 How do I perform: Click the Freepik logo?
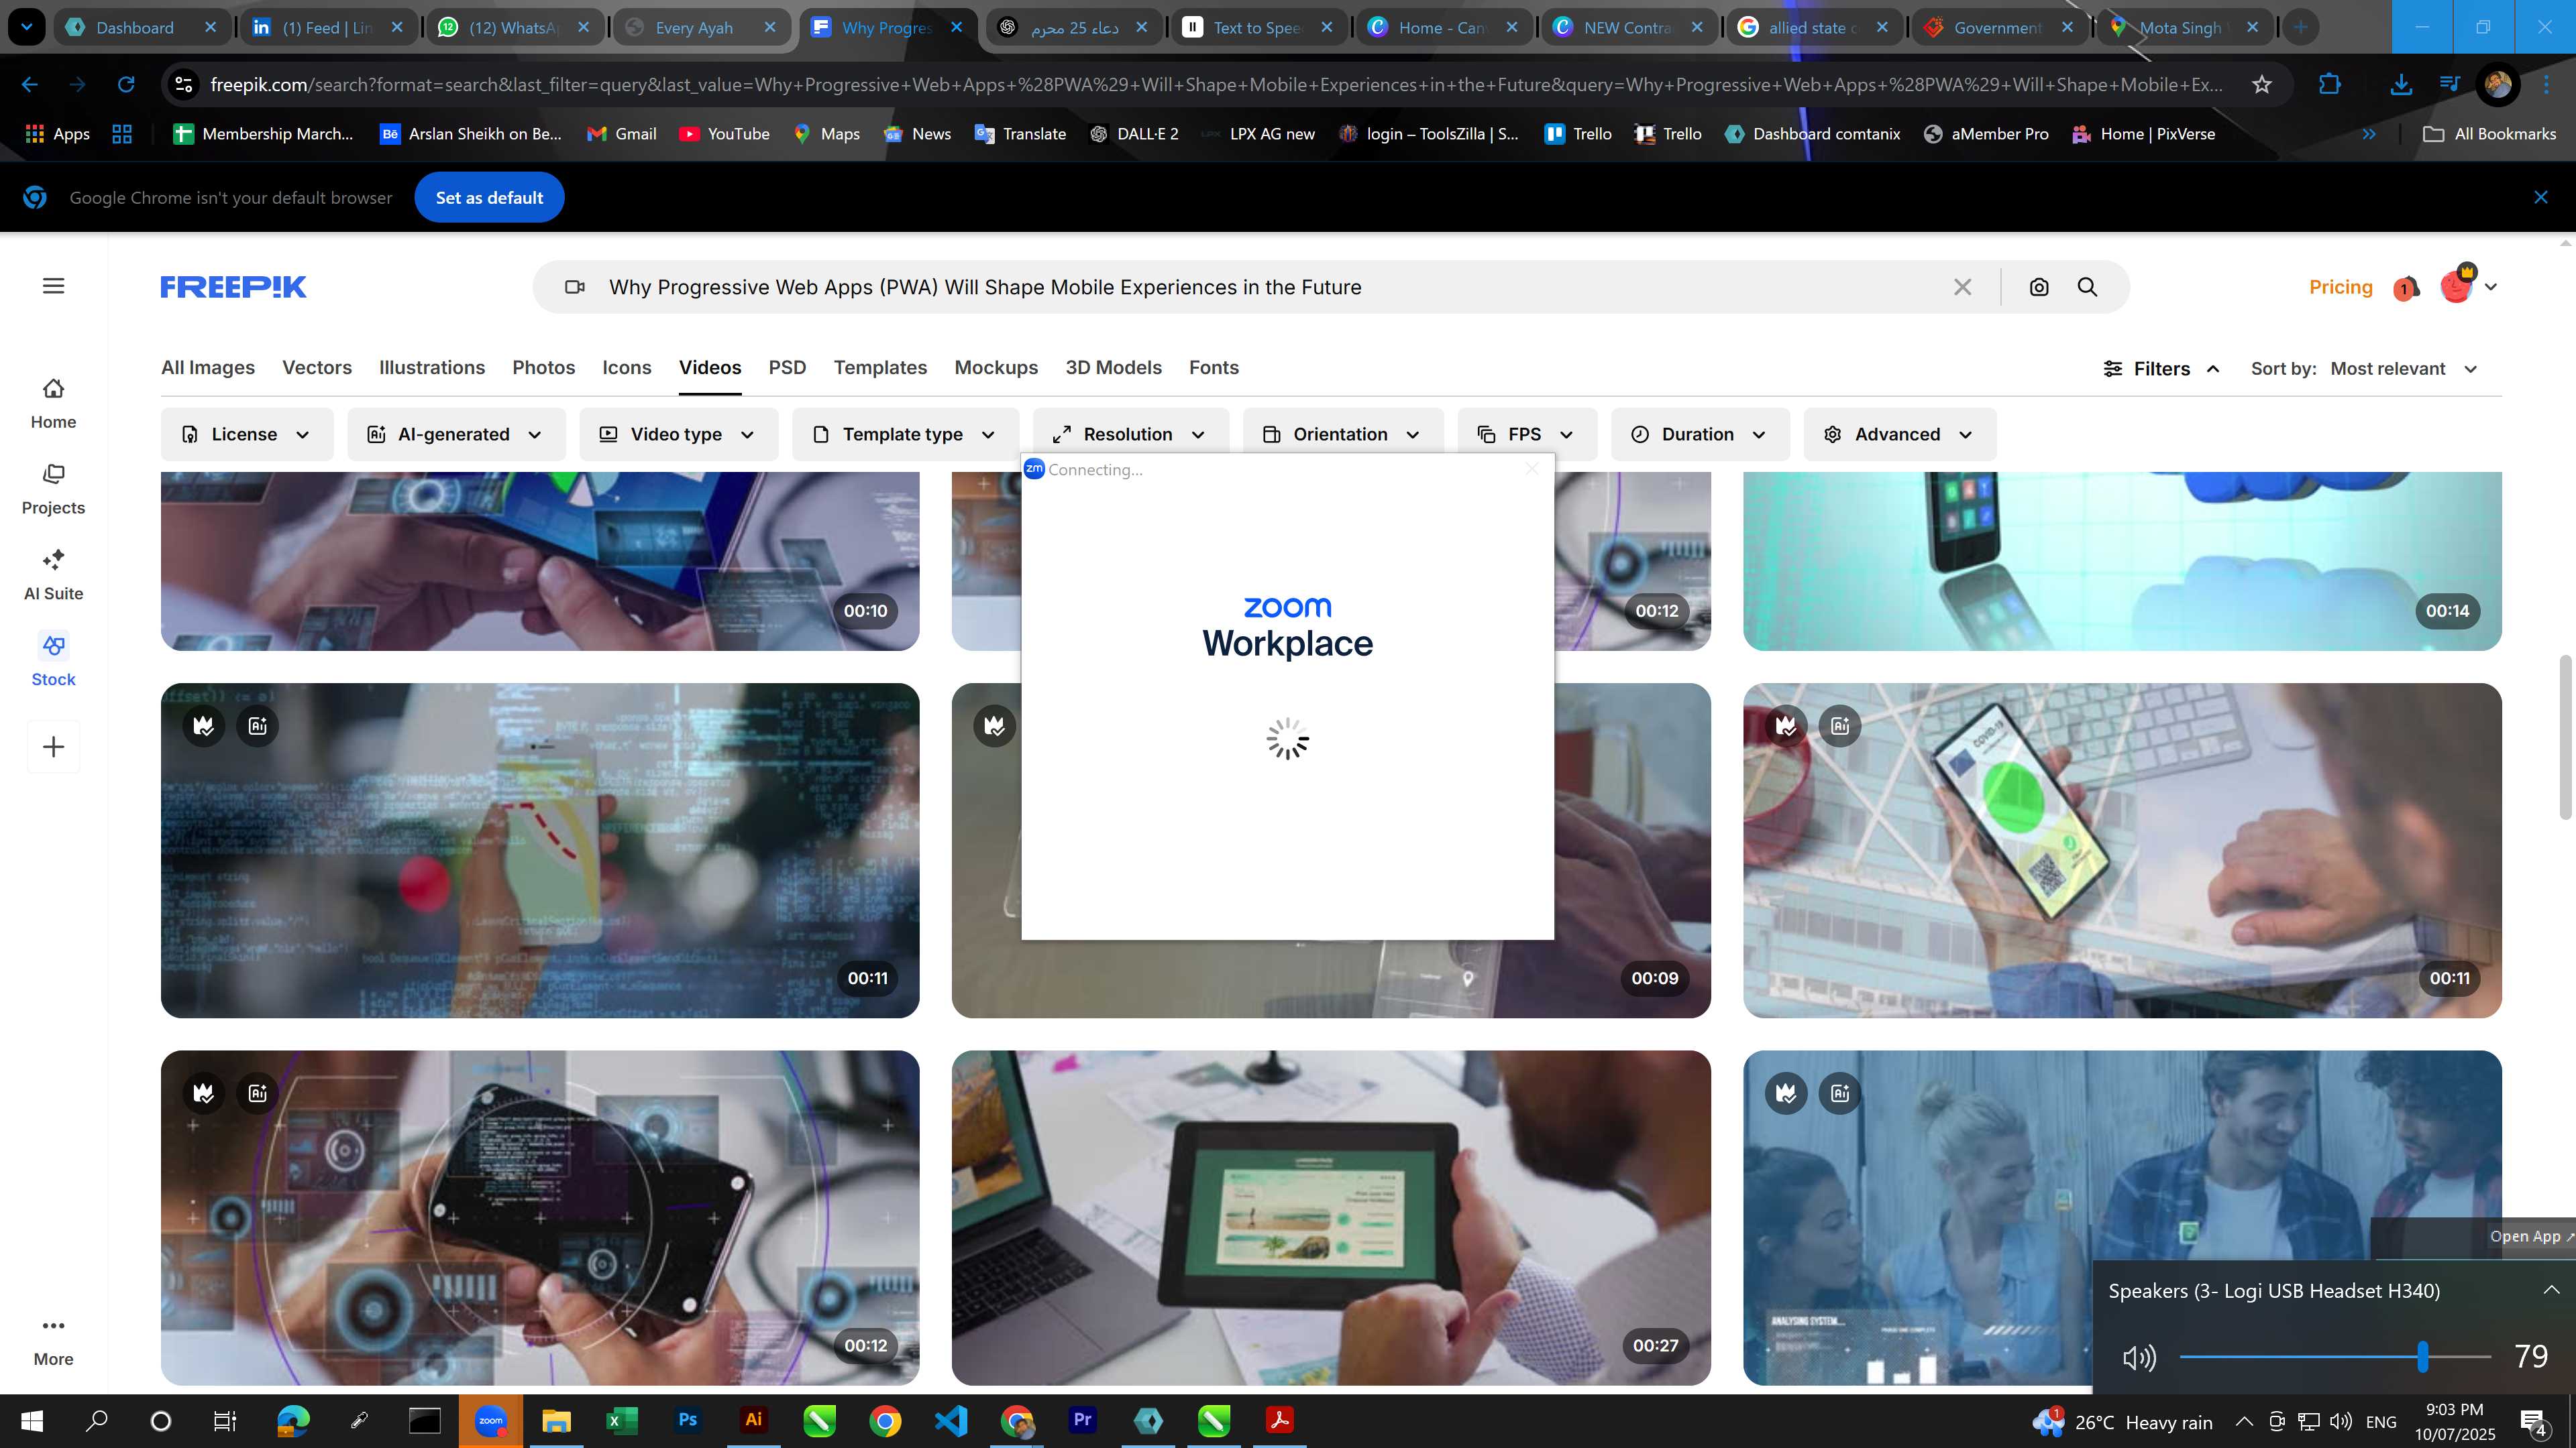[x=233, y=287]
